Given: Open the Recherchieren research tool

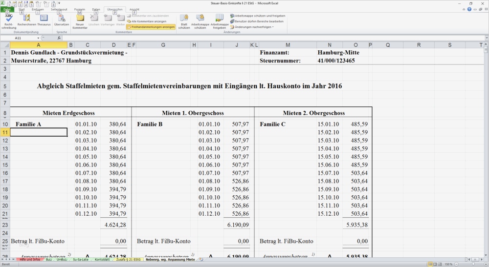Looking at the screenshot, I should tap(26, 20).
